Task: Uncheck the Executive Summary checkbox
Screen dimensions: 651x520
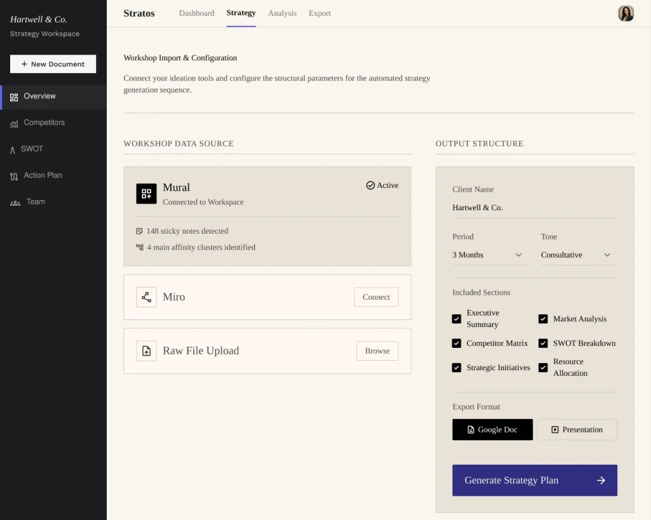Action: tap(456, 319)
